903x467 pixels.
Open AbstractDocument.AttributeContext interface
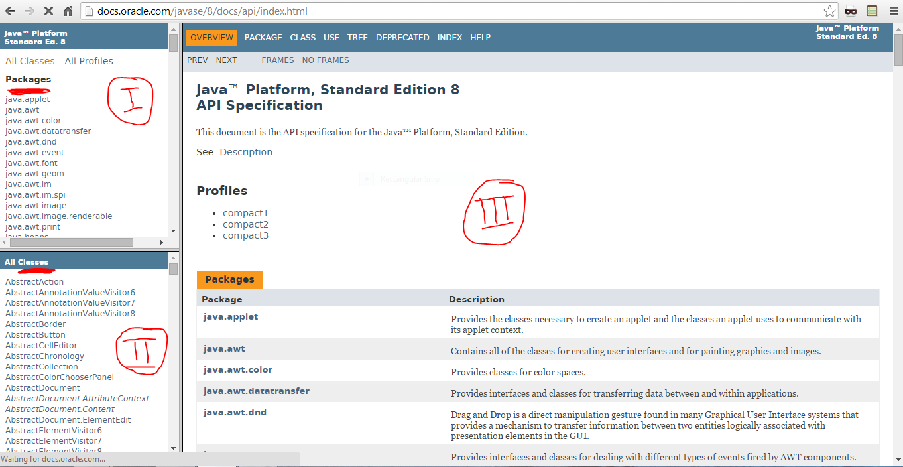coord(78,399)
